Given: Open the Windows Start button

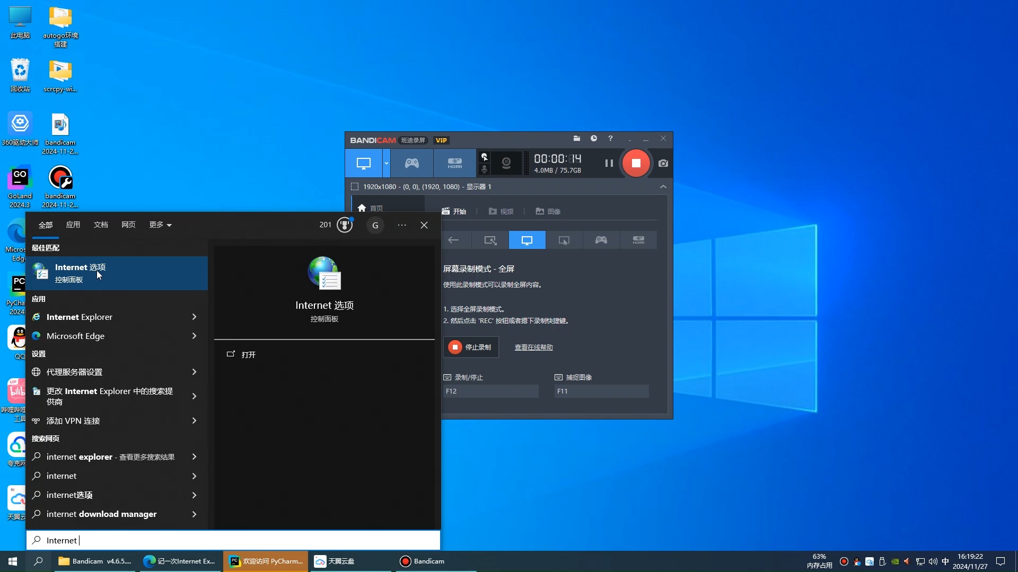Looking at the screenshot, I should click(13, 561).
